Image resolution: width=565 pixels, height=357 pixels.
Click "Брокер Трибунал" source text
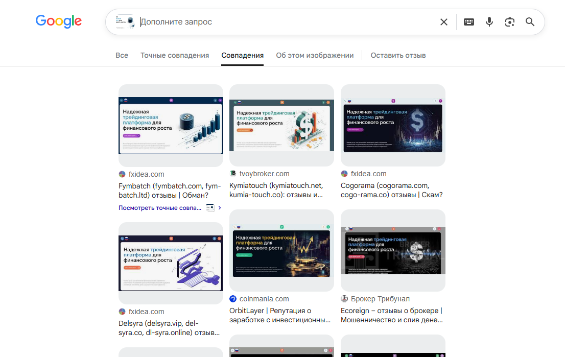pyautogui.click(x=380, y=299)
